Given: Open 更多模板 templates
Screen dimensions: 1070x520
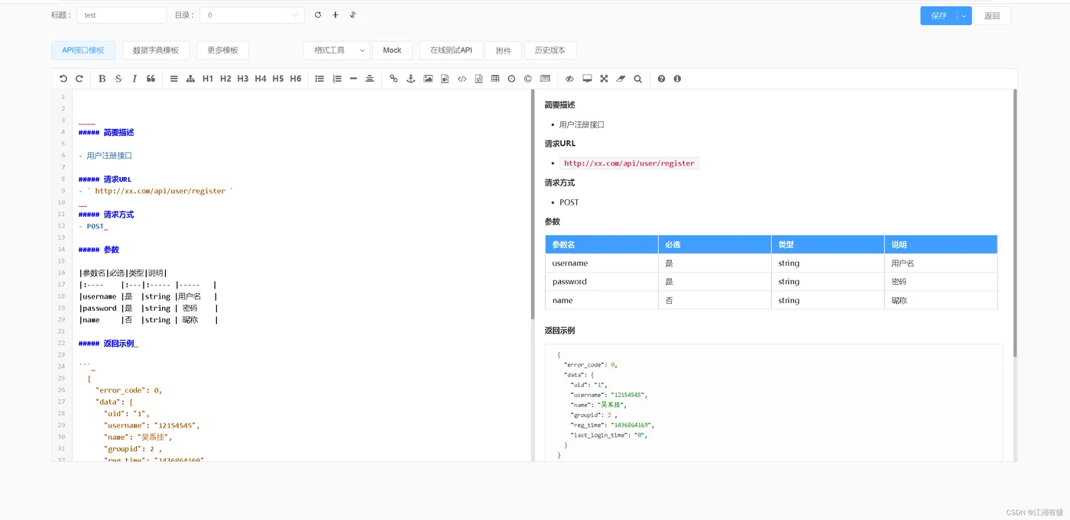Looking at the screenshot, I should pos(223,50).
